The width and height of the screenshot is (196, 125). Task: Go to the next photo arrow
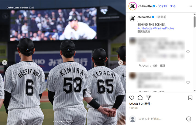(121, 62)
